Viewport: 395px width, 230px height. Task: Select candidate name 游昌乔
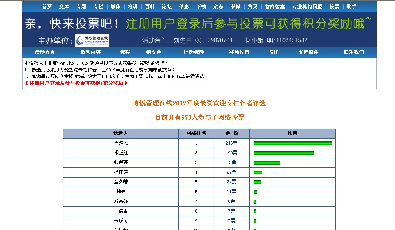[121, 201]
